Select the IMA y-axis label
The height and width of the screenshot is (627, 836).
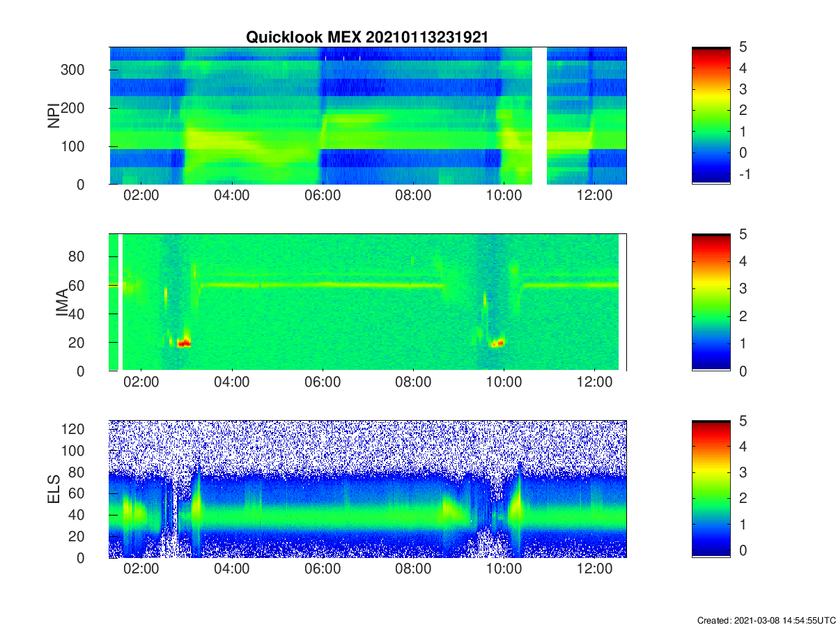[63, 302]
